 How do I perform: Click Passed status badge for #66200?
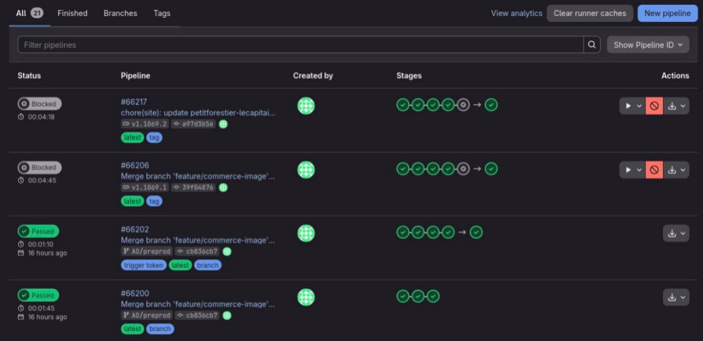point(38,295)
